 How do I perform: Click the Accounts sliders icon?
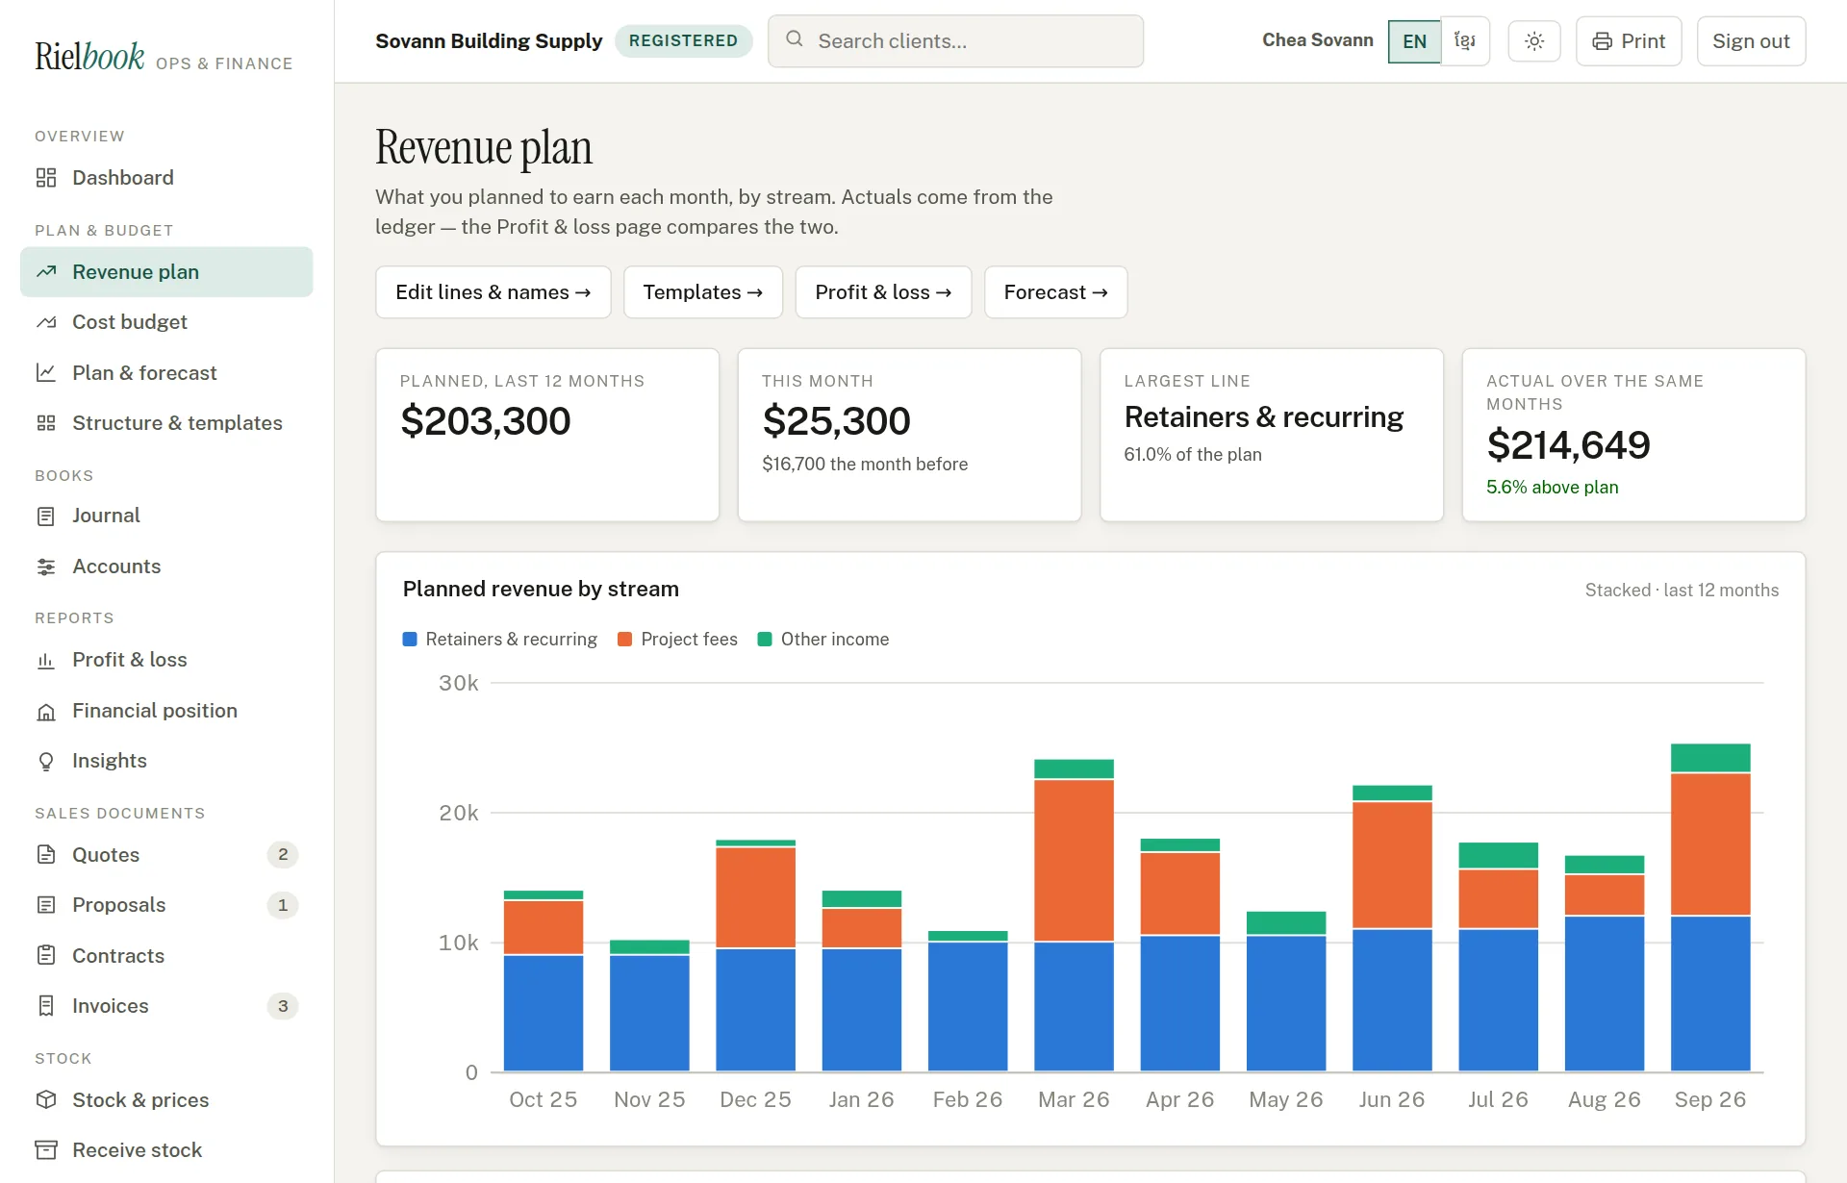point(46,566)
